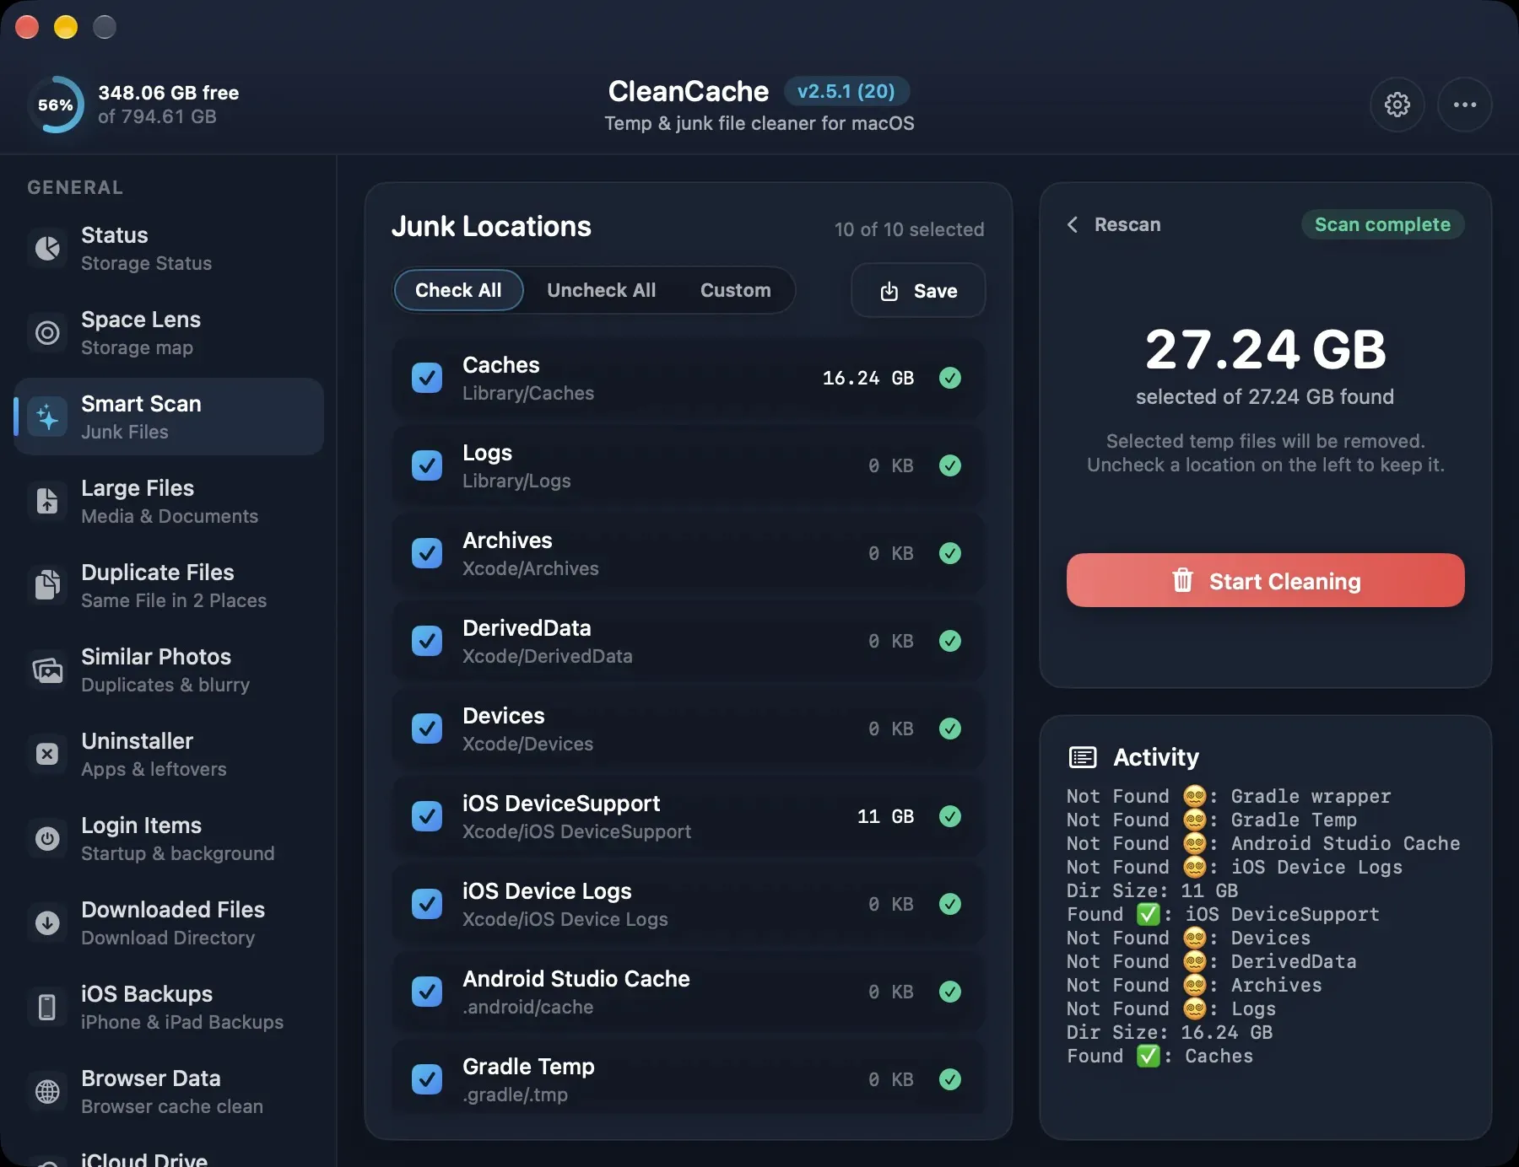Uncheck the iOS Device Logs checkbox
1519x1167 pixels.
pos(427,904)
